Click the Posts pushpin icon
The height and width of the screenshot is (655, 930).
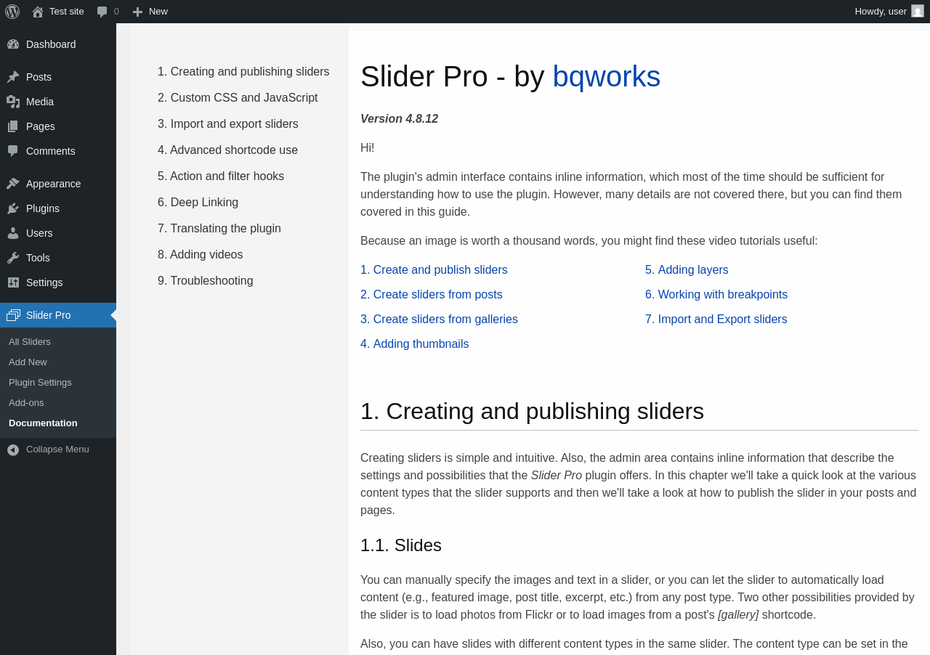[x=13, y=77]
